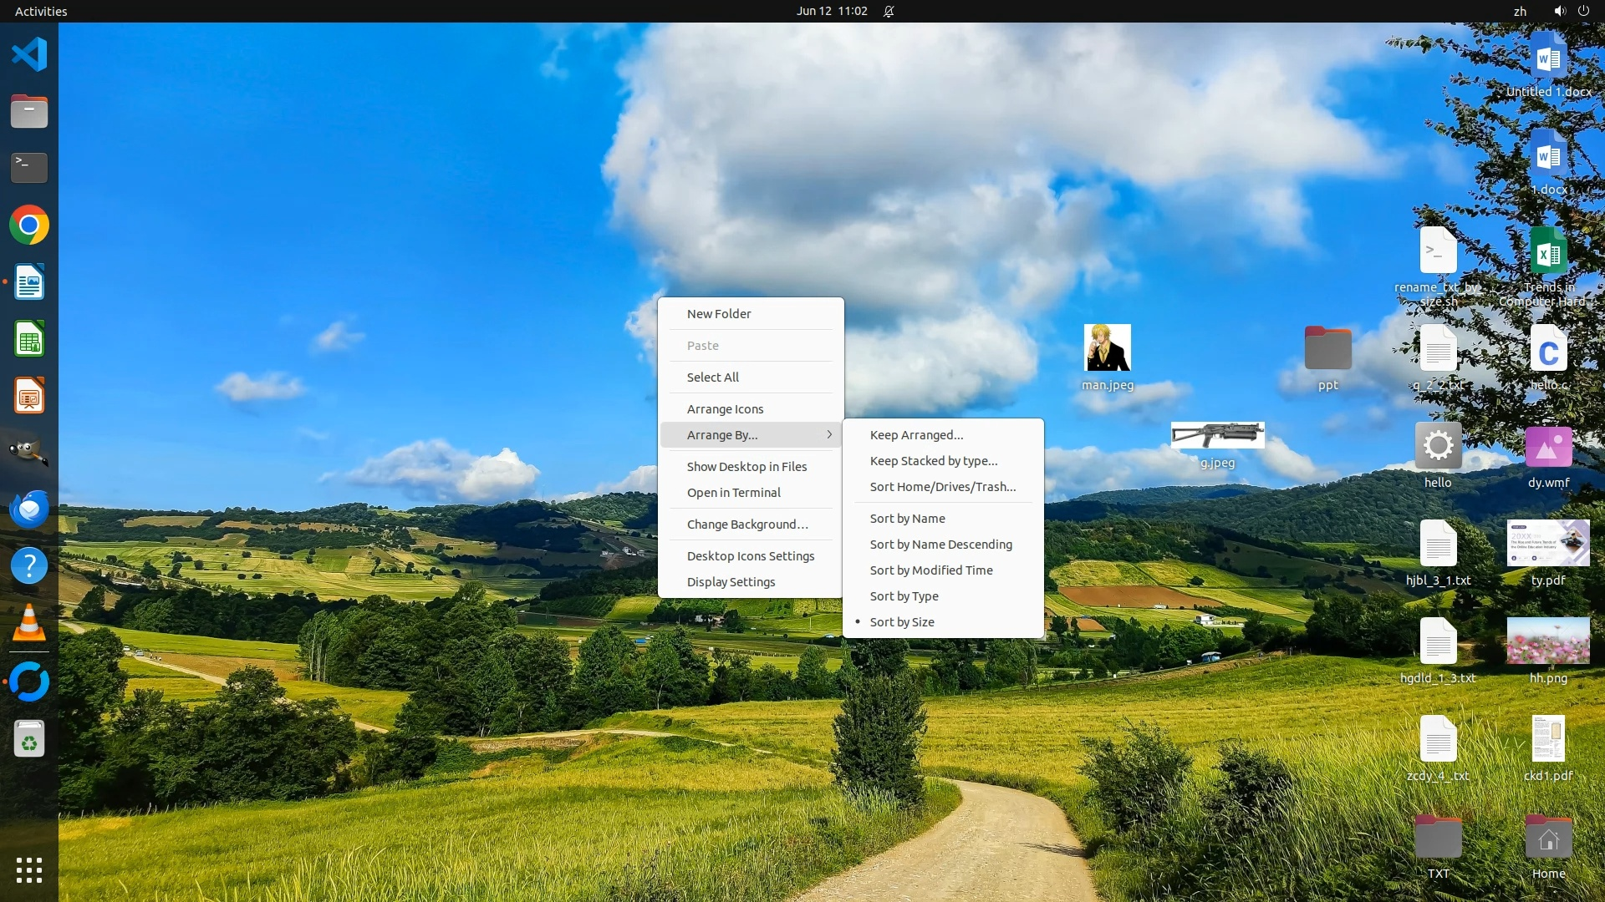Open GIMP from the dock
The height and width of the screenshot is (902, 1605).
click(29, 452)
